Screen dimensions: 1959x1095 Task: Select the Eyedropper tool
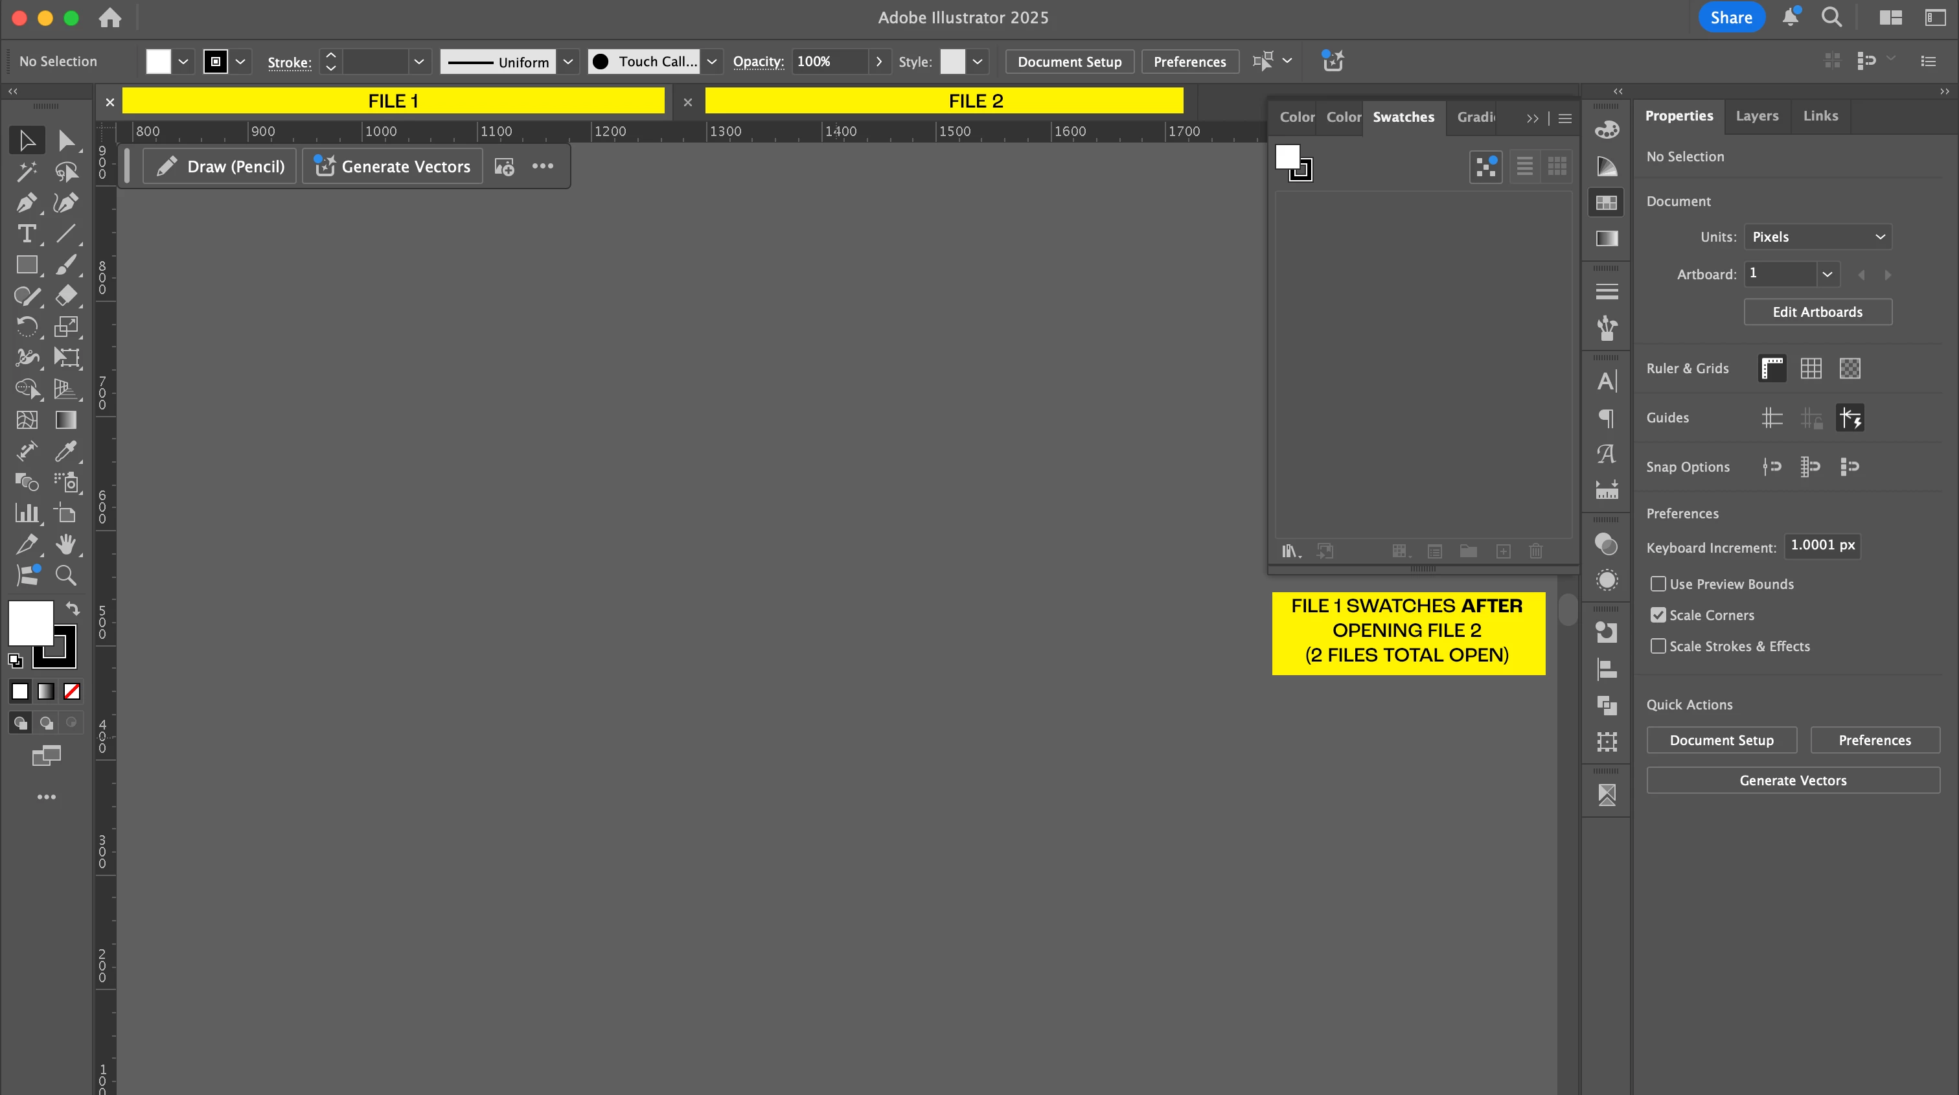point(65,452)
